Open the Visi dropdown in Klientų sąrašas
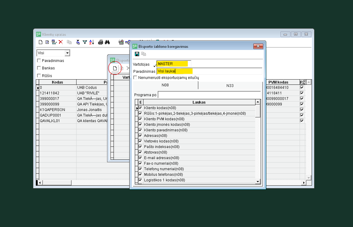353x227 pixels. [x=67, y=53]
